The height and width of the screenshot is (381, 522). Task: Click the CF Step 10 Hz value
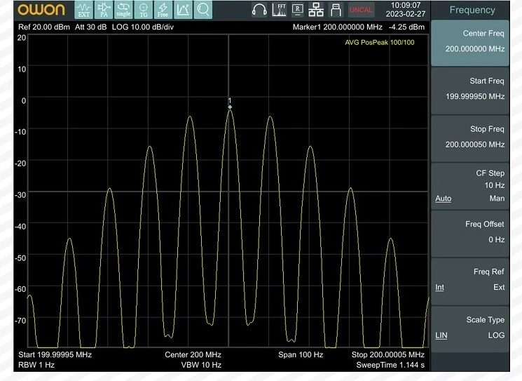coord(495,185)
